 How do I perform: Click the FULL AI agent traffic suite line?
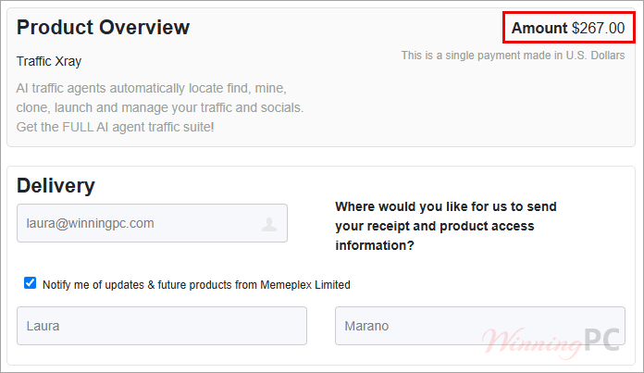point(115,127)
